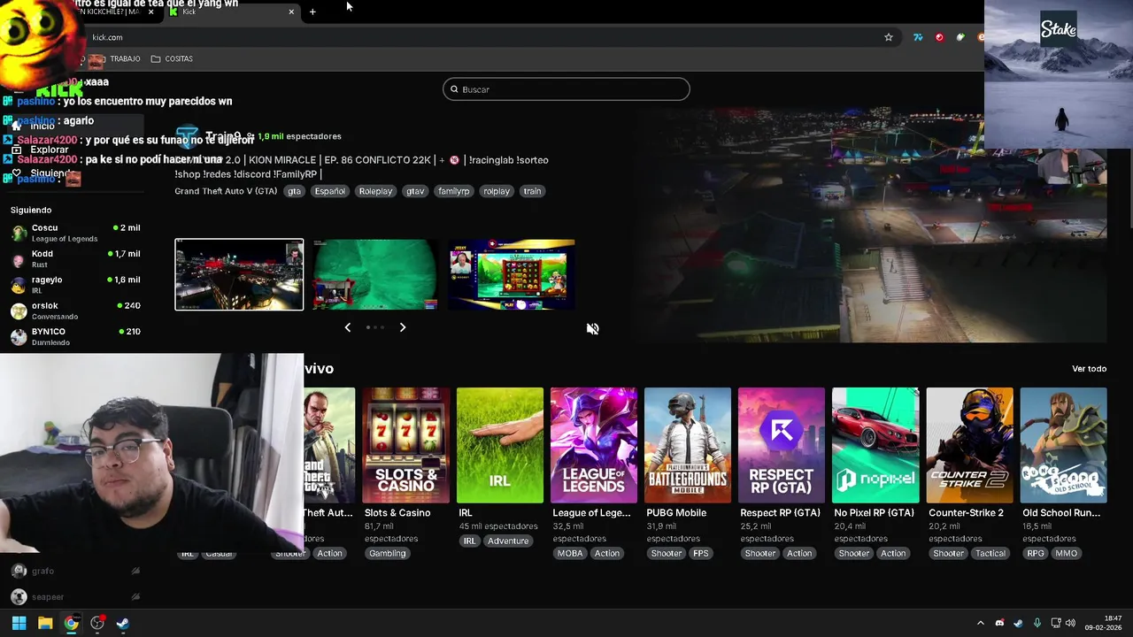Unmute the featured stream preview

click(x=593, y=329)
